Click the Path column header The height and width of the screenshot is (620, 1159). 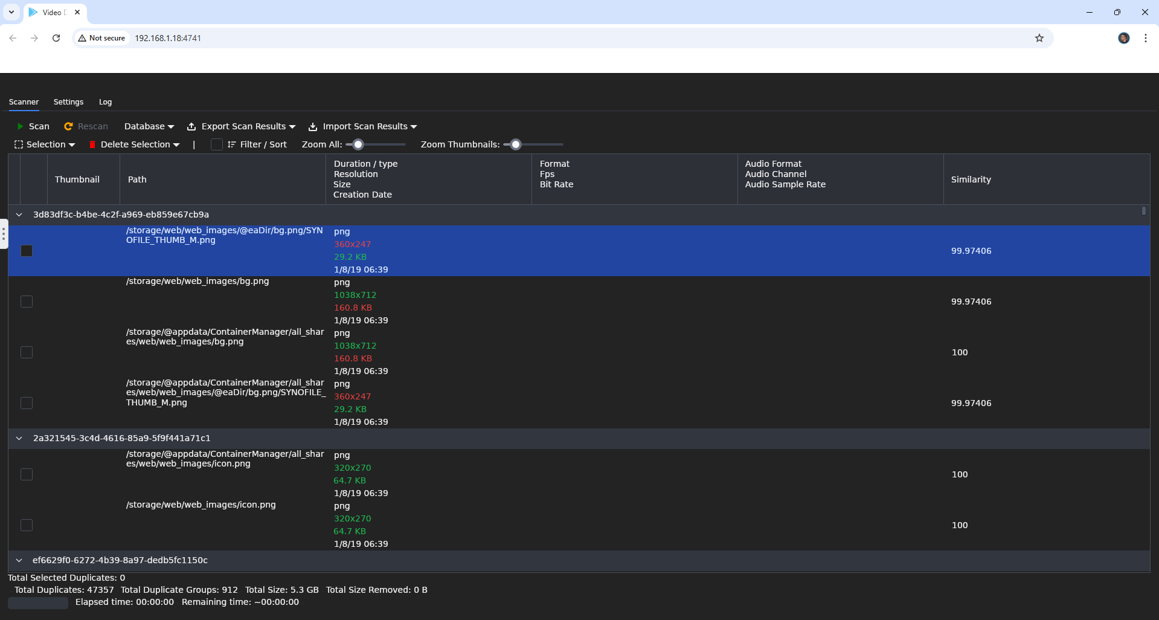point(223,179)
